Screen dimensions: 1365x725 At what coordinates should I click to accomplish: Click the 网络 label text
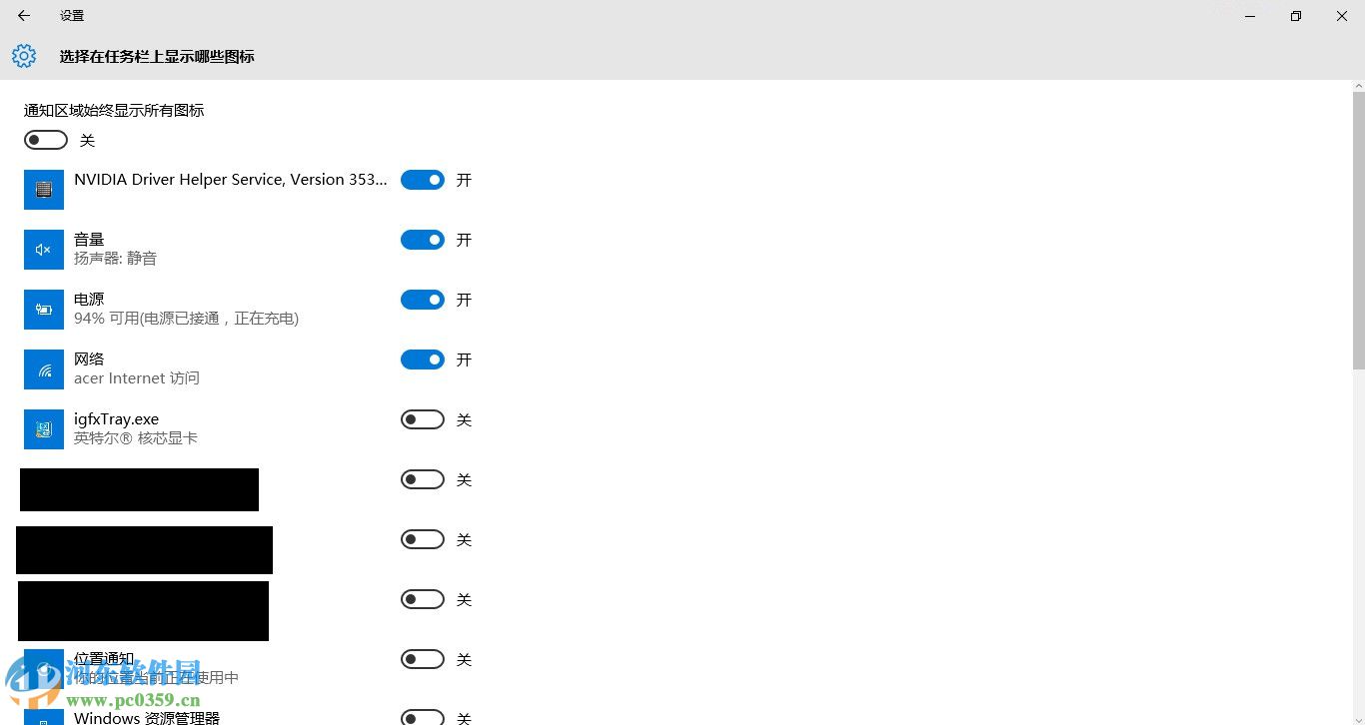89,360
